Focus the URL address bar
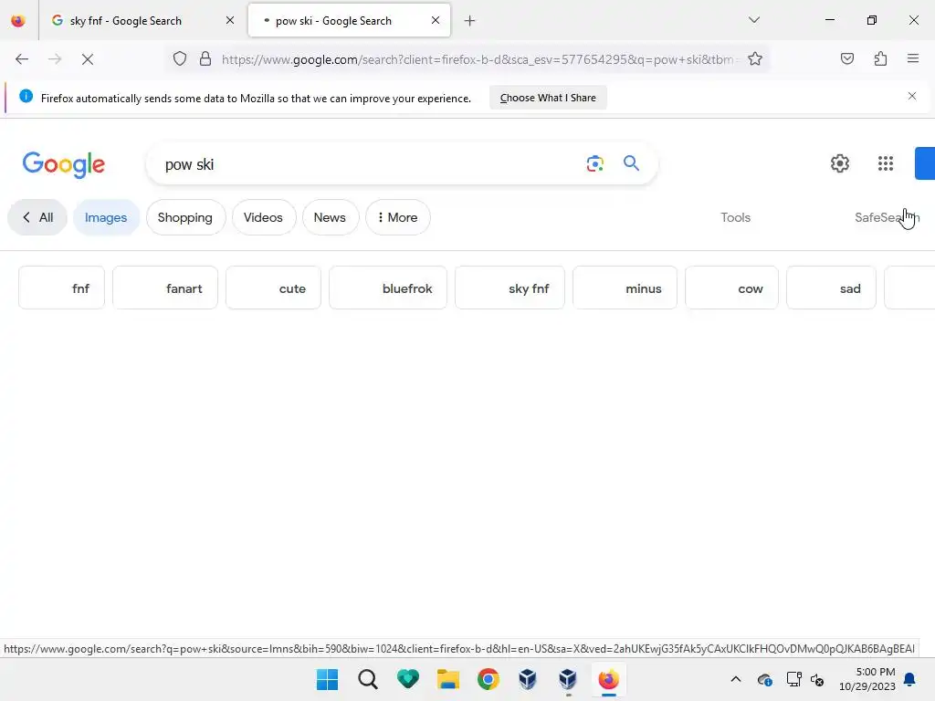Image resolution: width=935 pixels, height=701 pixels. [x=477, y=59]
